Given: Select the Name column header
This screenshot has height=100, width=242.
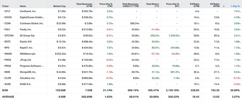Looking at the screenshot, I should (x=23, y=6).
